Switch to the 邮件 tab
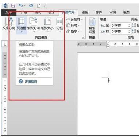The image size is (139, 137). tap(99, 12)
